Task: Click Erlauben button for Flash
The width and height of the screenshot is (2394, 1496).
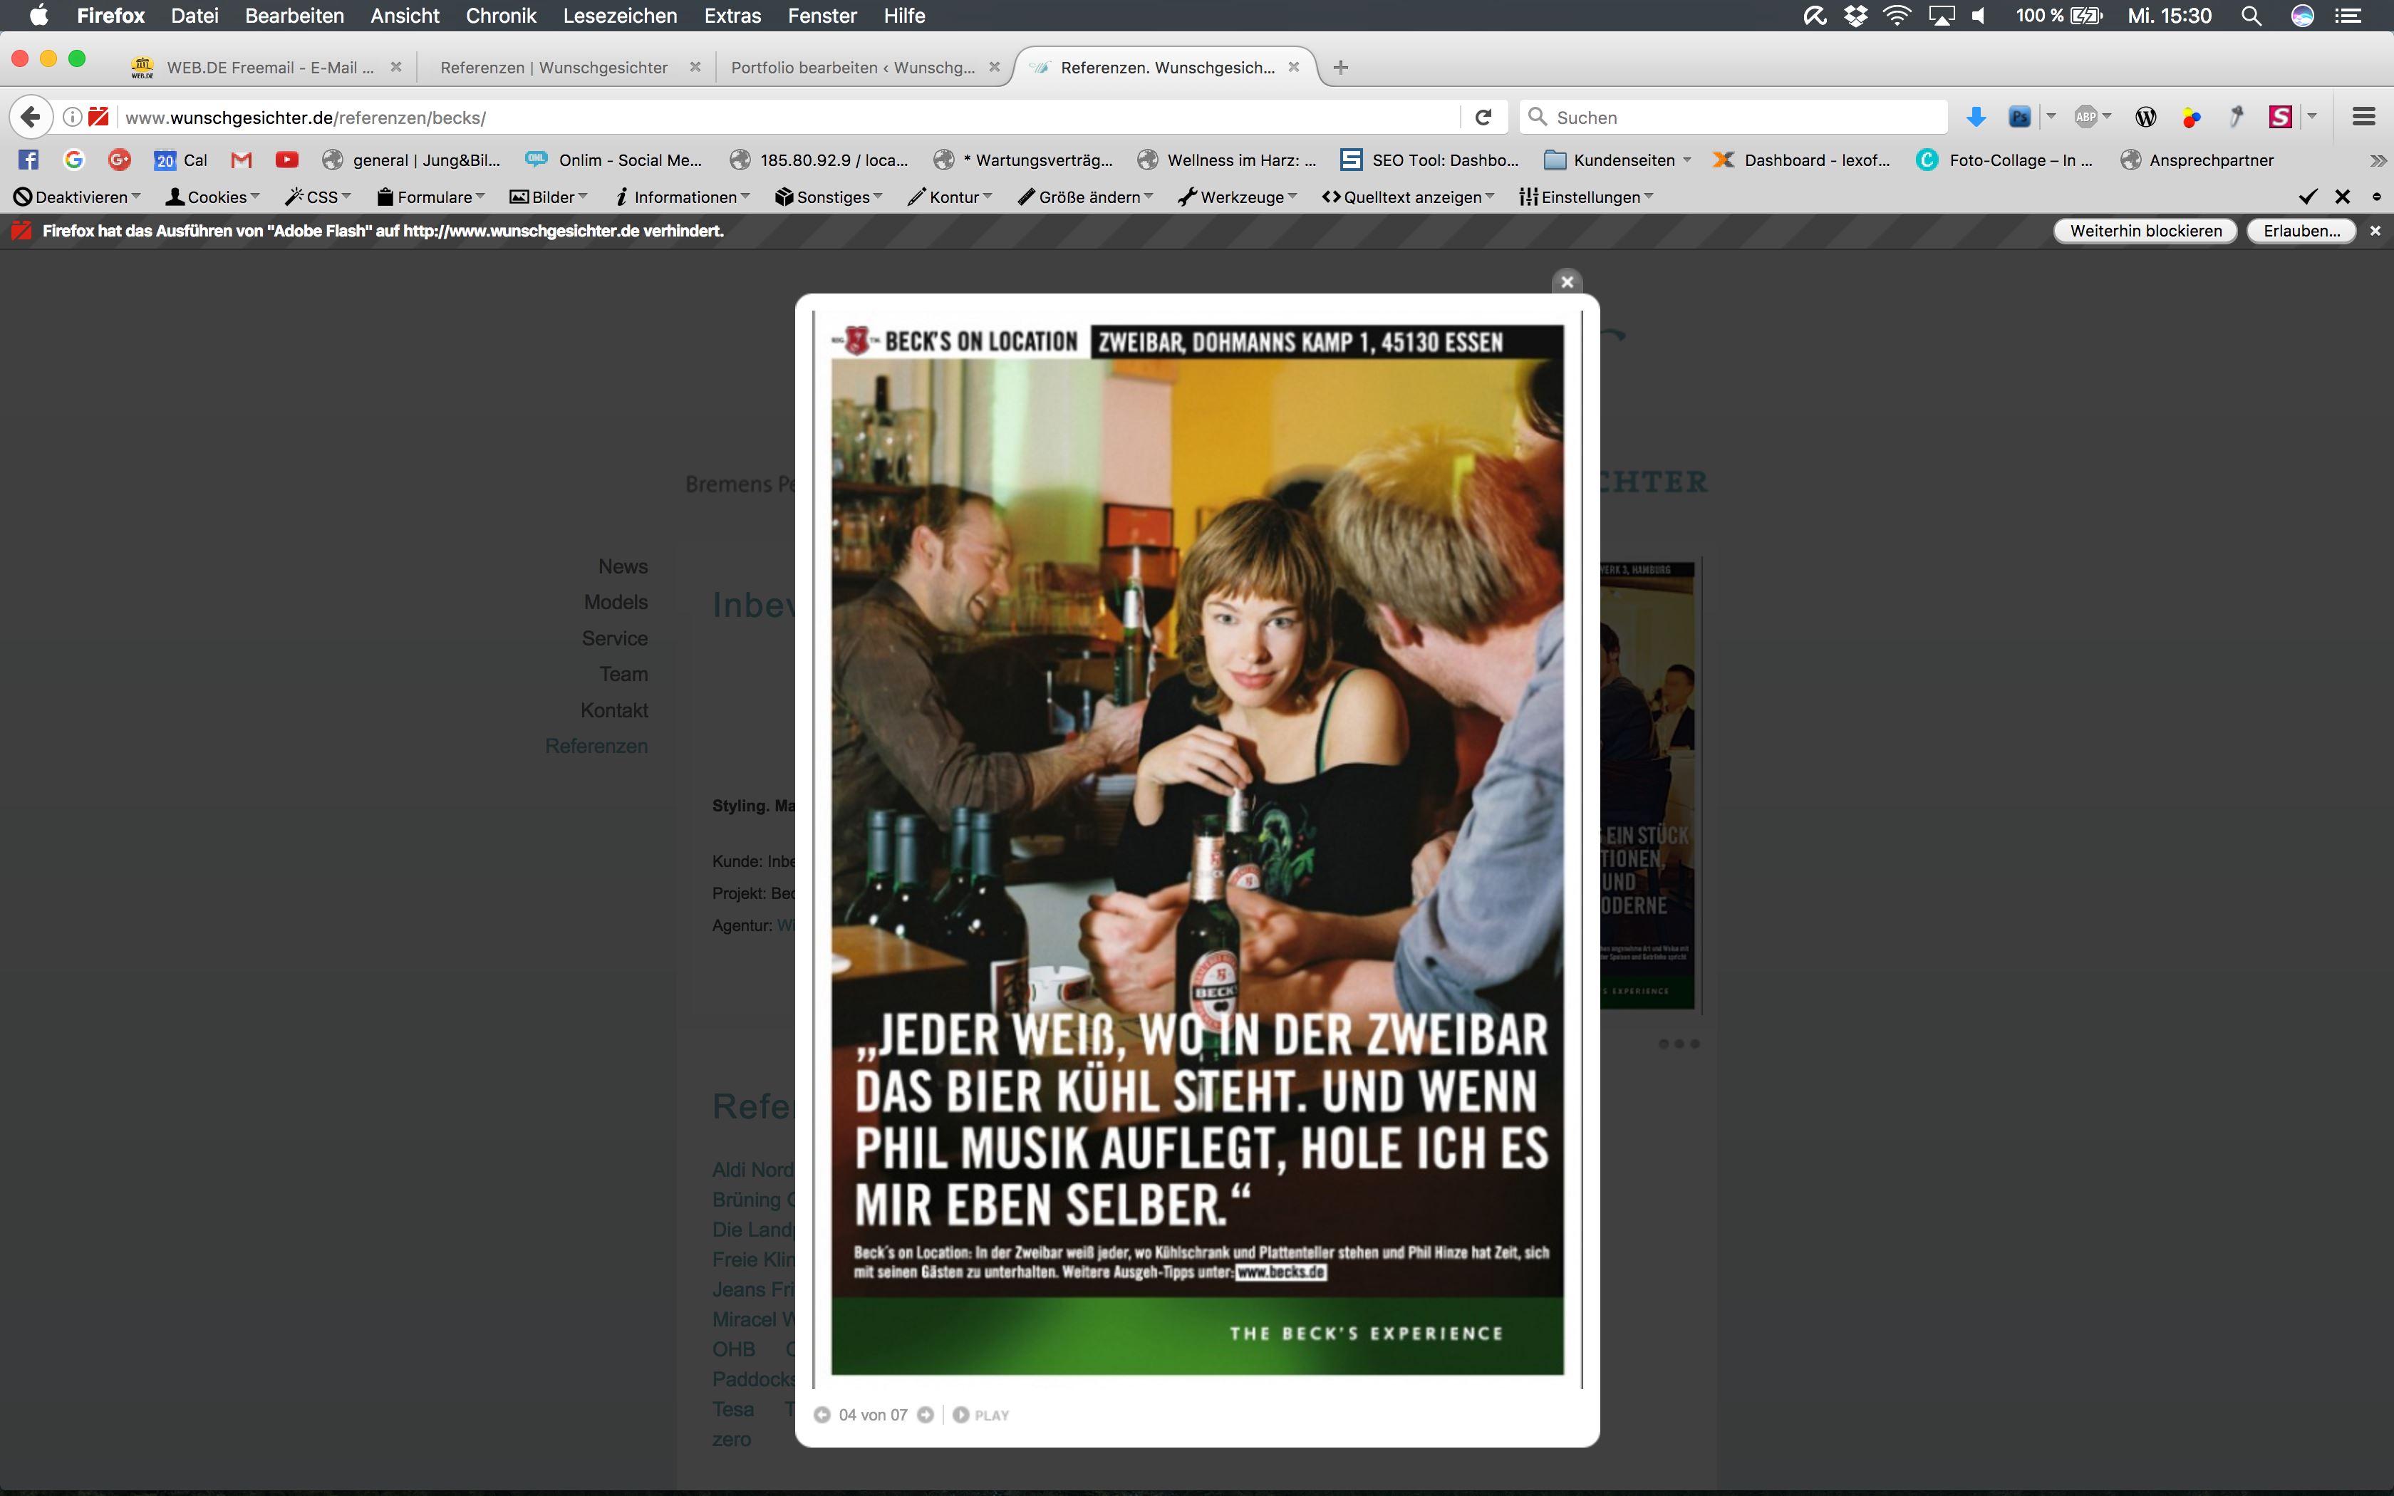Action: pos(2301,231)
